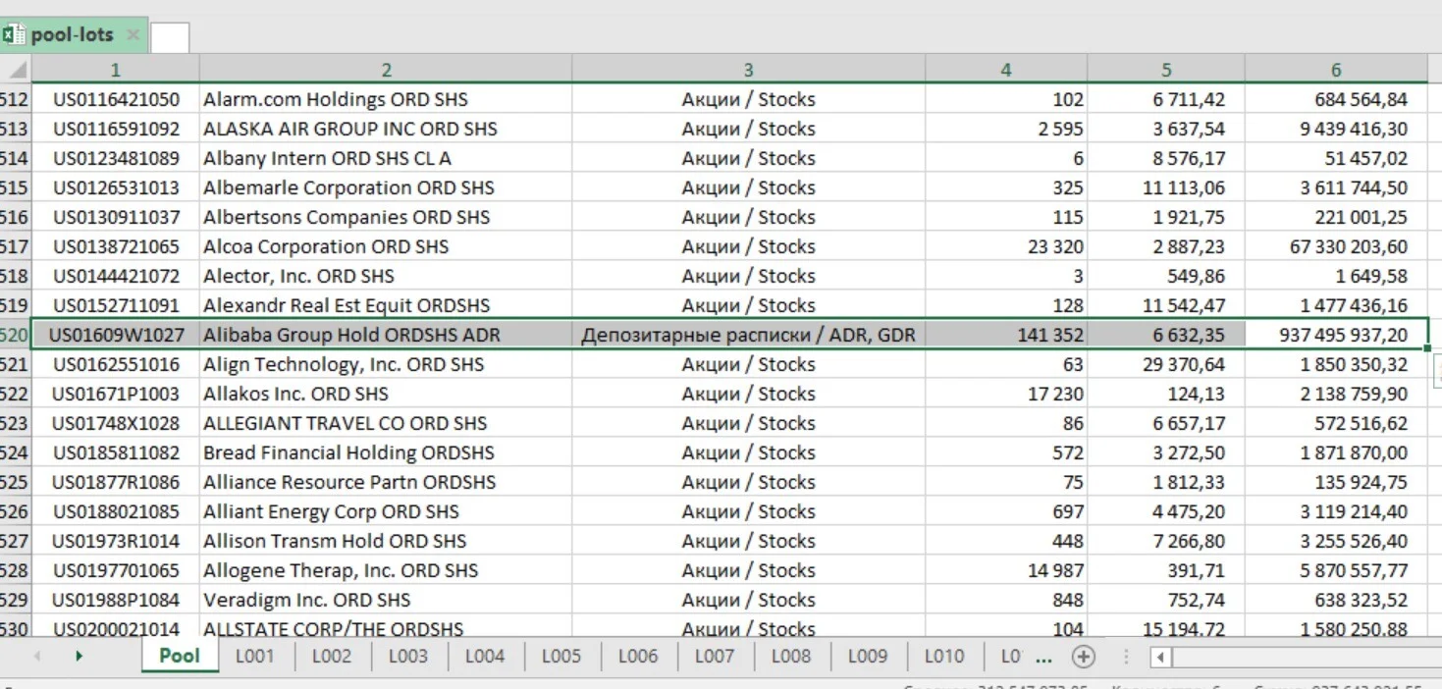1442x689 pixels.
Task: Click cell Allogene Therap, Inc. ORD SHS
Action: click(x=386, y=570)
